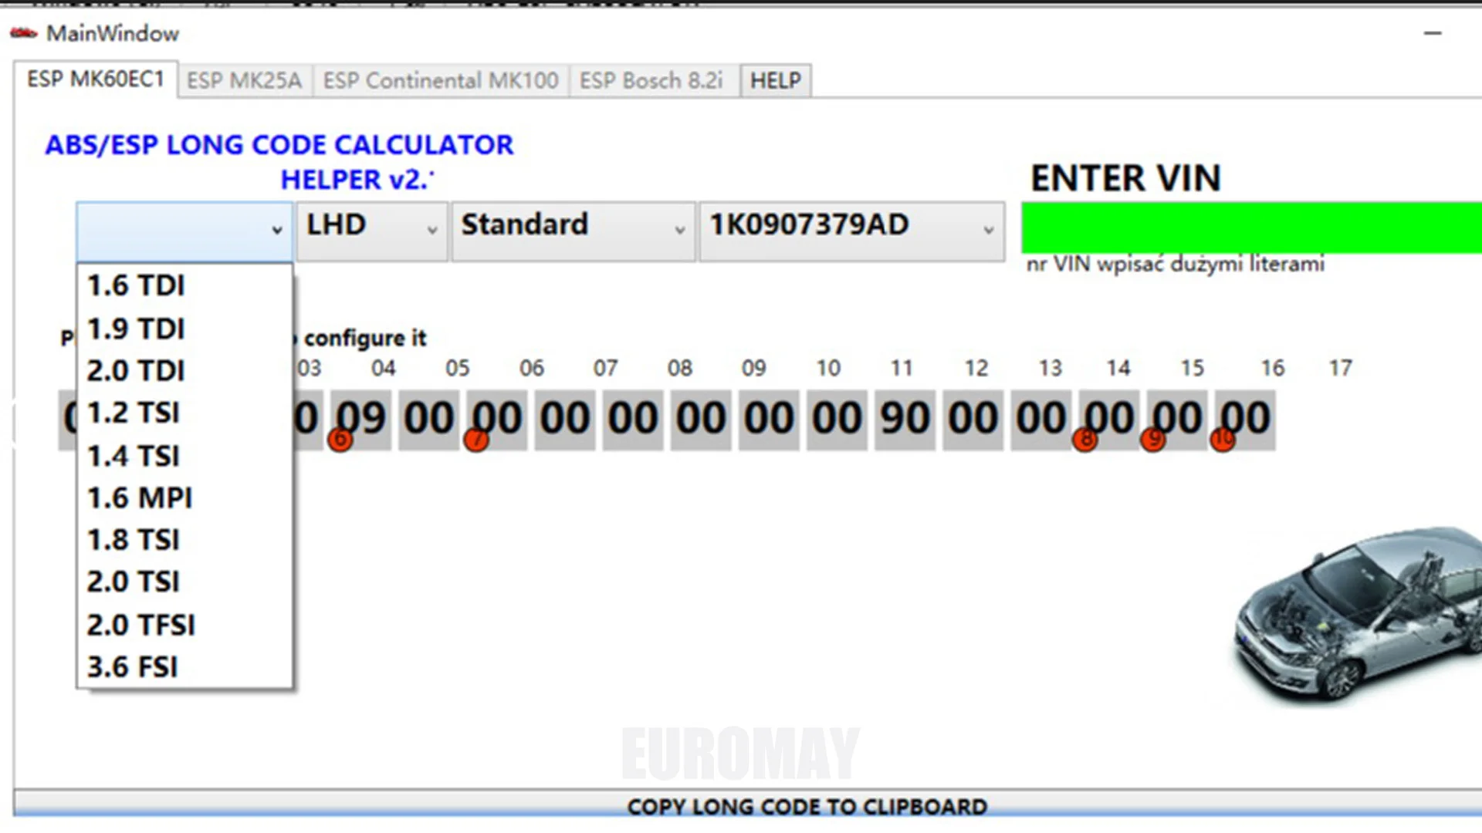
Task: Collapse the open engine type dropdown
Action: (184, 231)
